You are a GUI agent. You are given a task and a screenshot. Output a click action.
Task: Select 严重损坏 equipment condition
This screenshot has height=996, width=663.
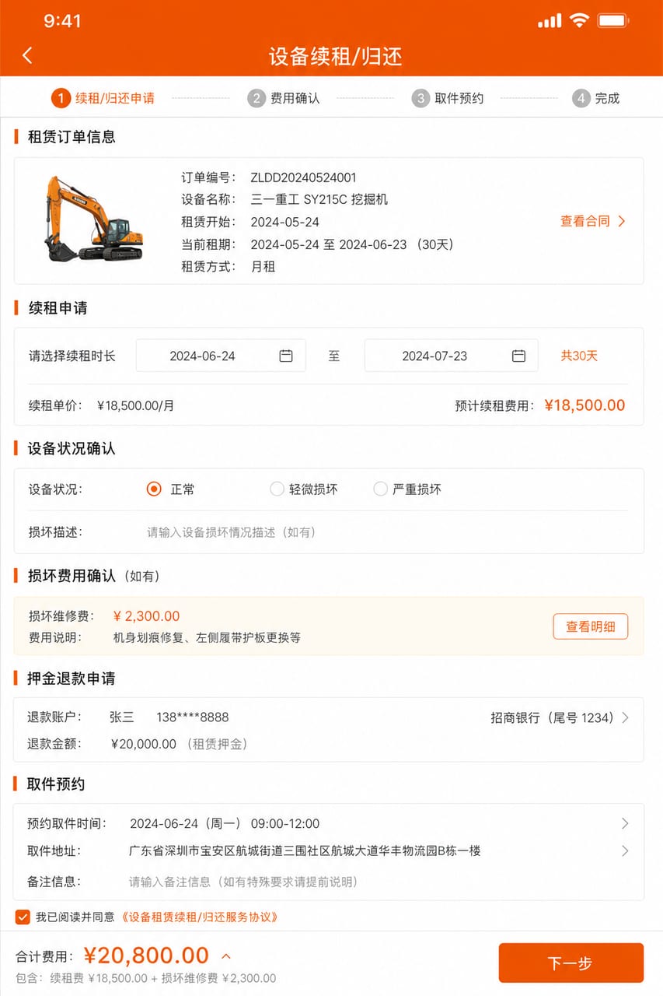click(x=380, y=489)
